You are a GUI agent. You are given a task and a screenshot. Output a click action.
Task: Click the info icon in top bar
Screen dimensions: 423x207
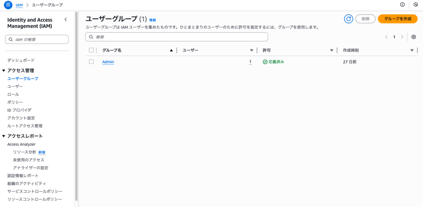402,5
